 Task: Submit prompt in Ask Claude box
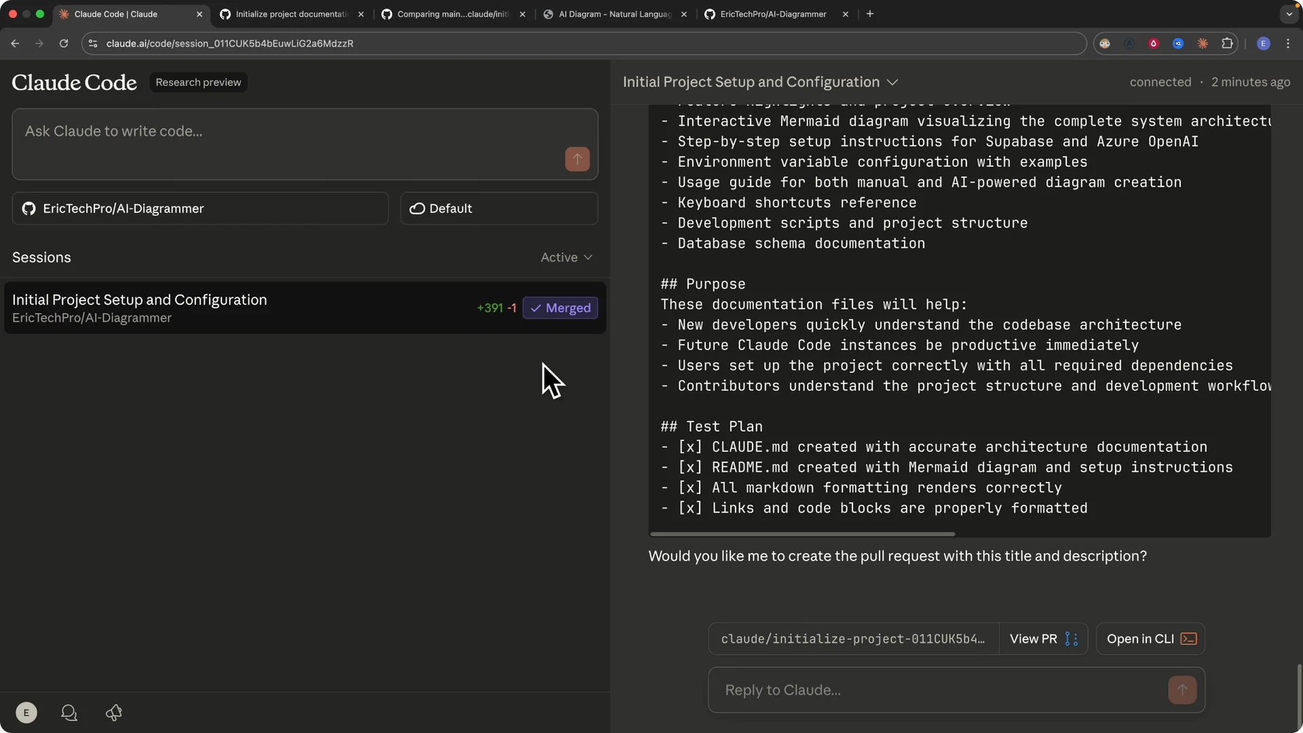(578, 159)
